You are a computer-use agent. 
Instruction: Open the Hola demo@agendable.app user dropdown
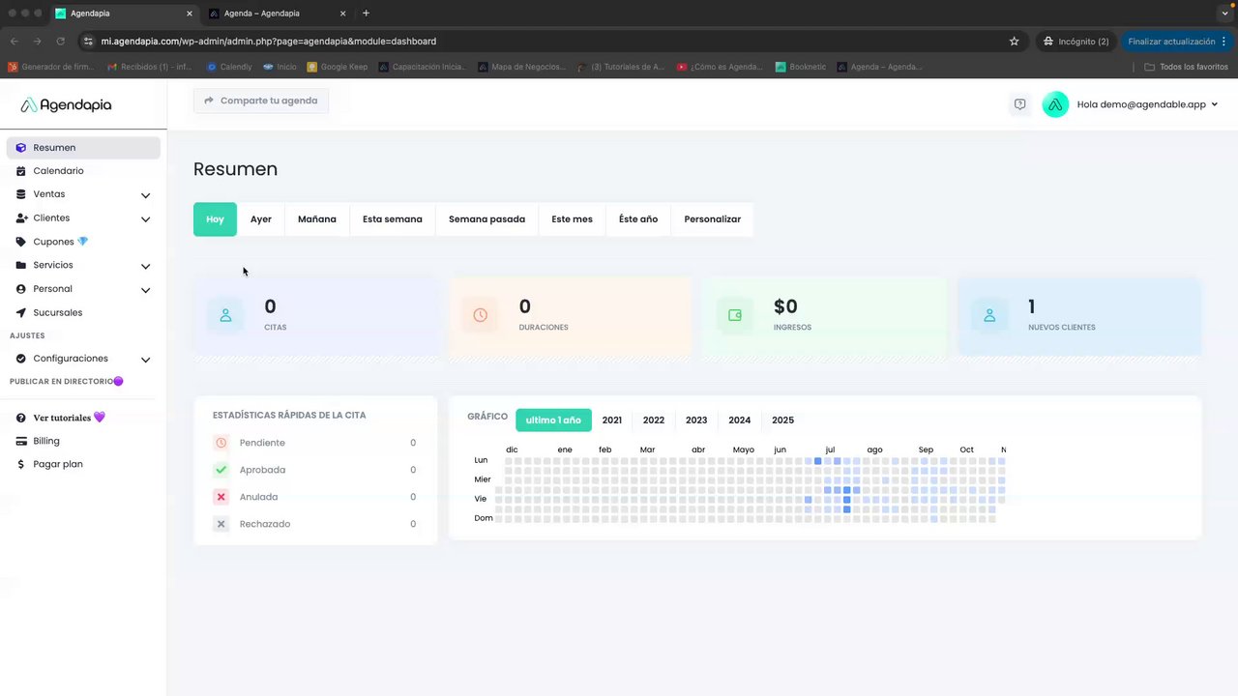tap(1147, 104)
